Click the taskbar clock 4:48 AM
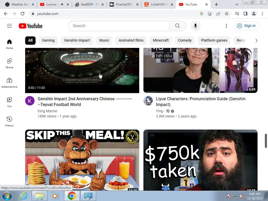 coord(255,196)
